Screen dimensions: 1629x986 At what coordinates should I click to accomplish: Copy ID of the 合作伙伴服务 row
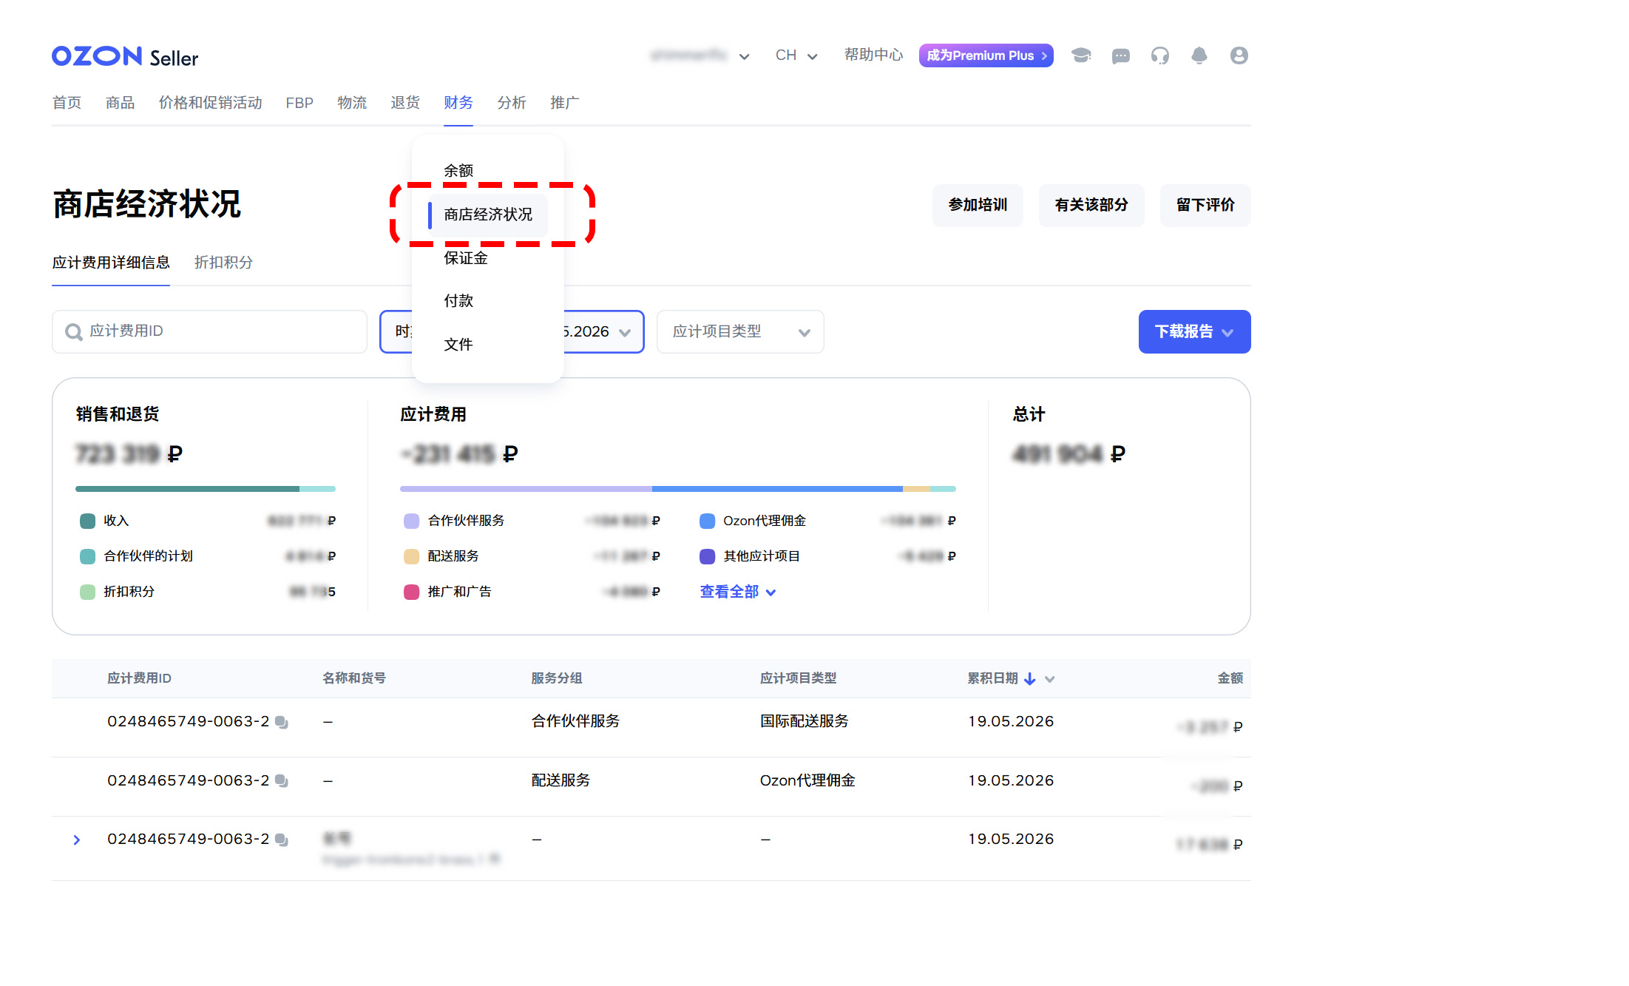coord(282,722)
